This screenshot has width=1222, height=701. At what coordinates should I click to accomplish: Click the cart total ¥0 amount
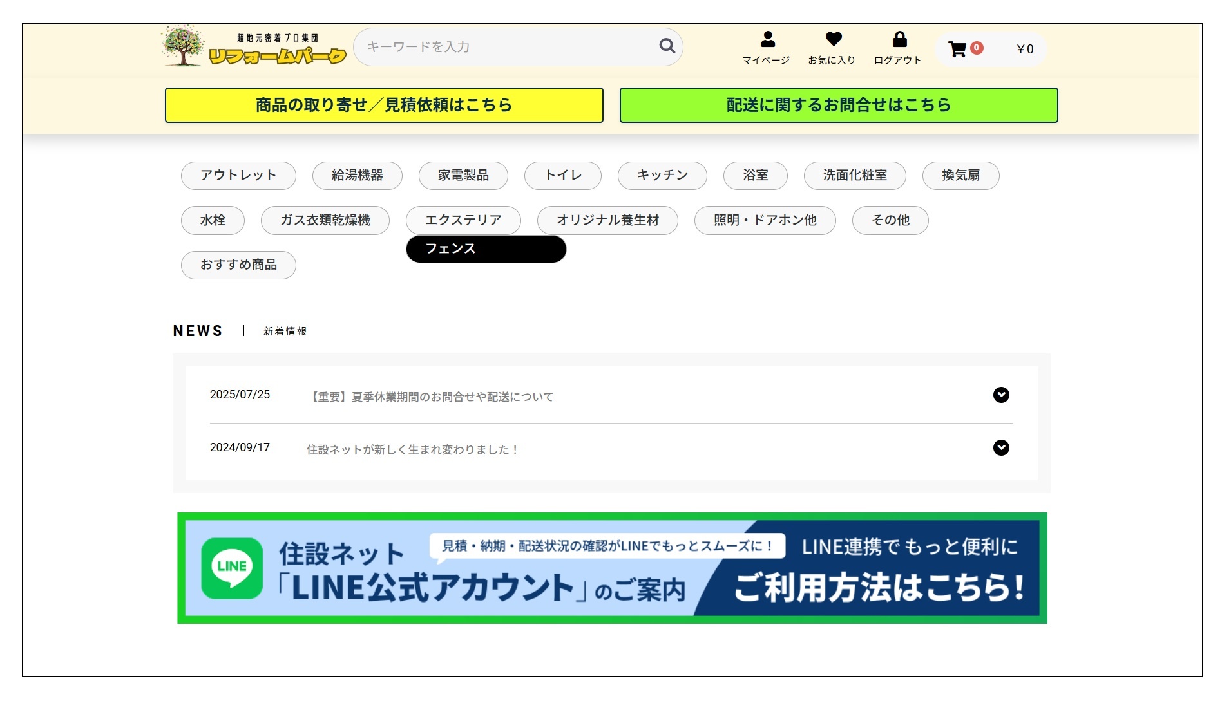[1024, 50]
